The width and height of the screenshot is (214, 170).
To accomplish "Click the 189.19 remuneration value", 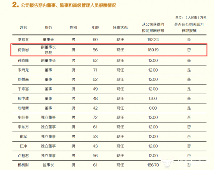I will pyautogui.click(x=153, y=50).
